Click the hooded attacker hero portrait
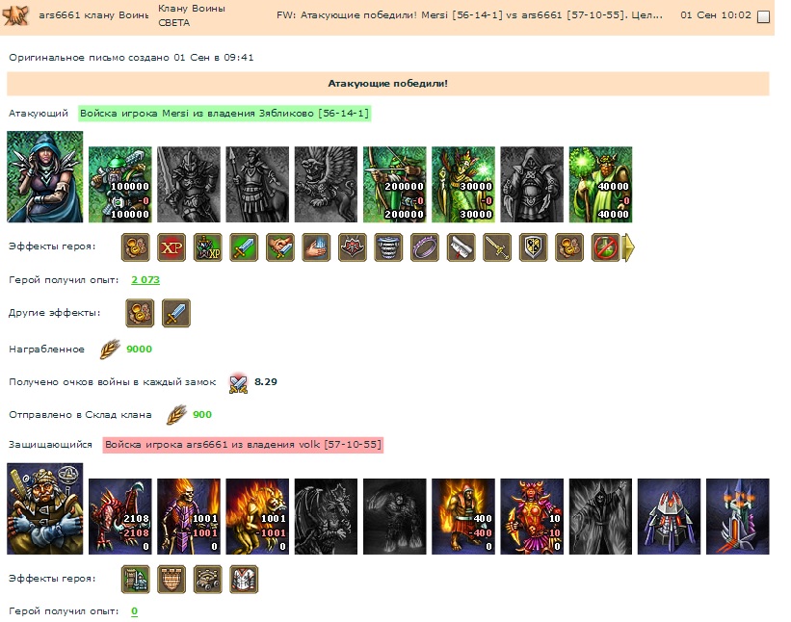Viewport: 791px width, 622px height. coord(45,176)
